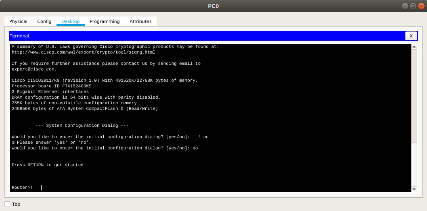Close the Terminal with the X button

(x=411, y=36)
